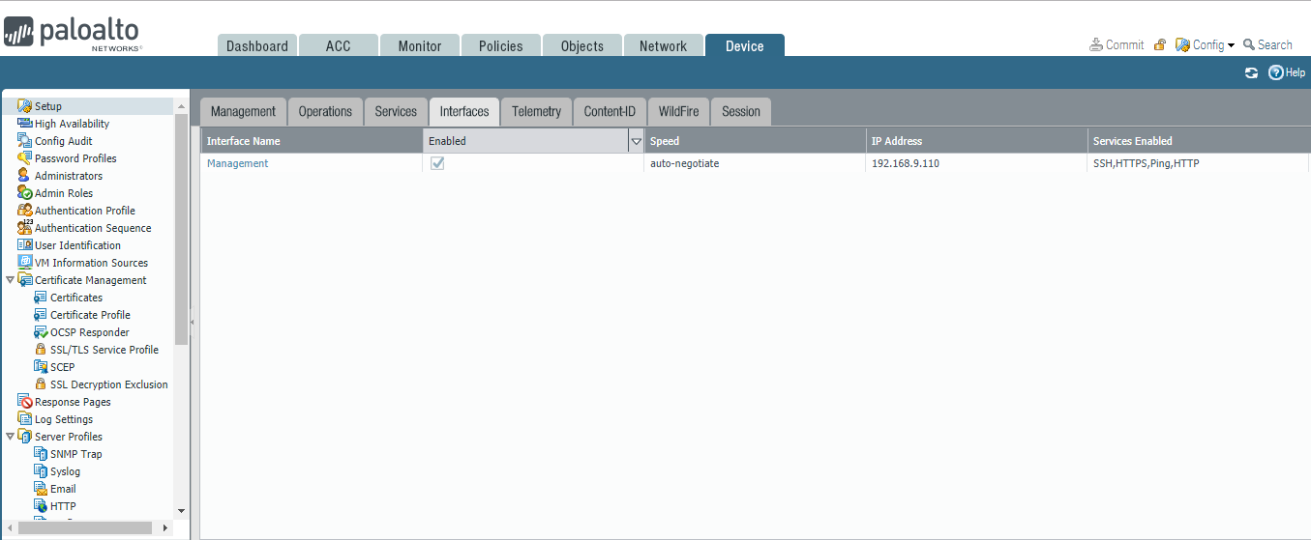This screenshot has width=1311, height=540.
Task: Open the Enabled column dropdown arrow
Action: (636, 141)
